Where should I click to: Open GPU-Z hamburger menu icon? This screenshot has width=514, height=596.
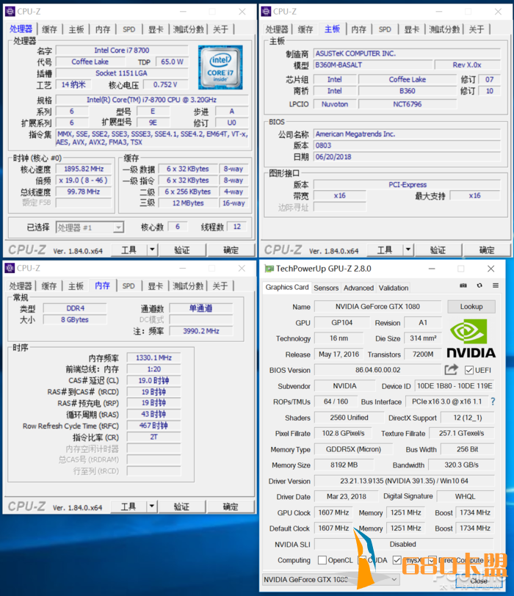[x=496, y=286]
